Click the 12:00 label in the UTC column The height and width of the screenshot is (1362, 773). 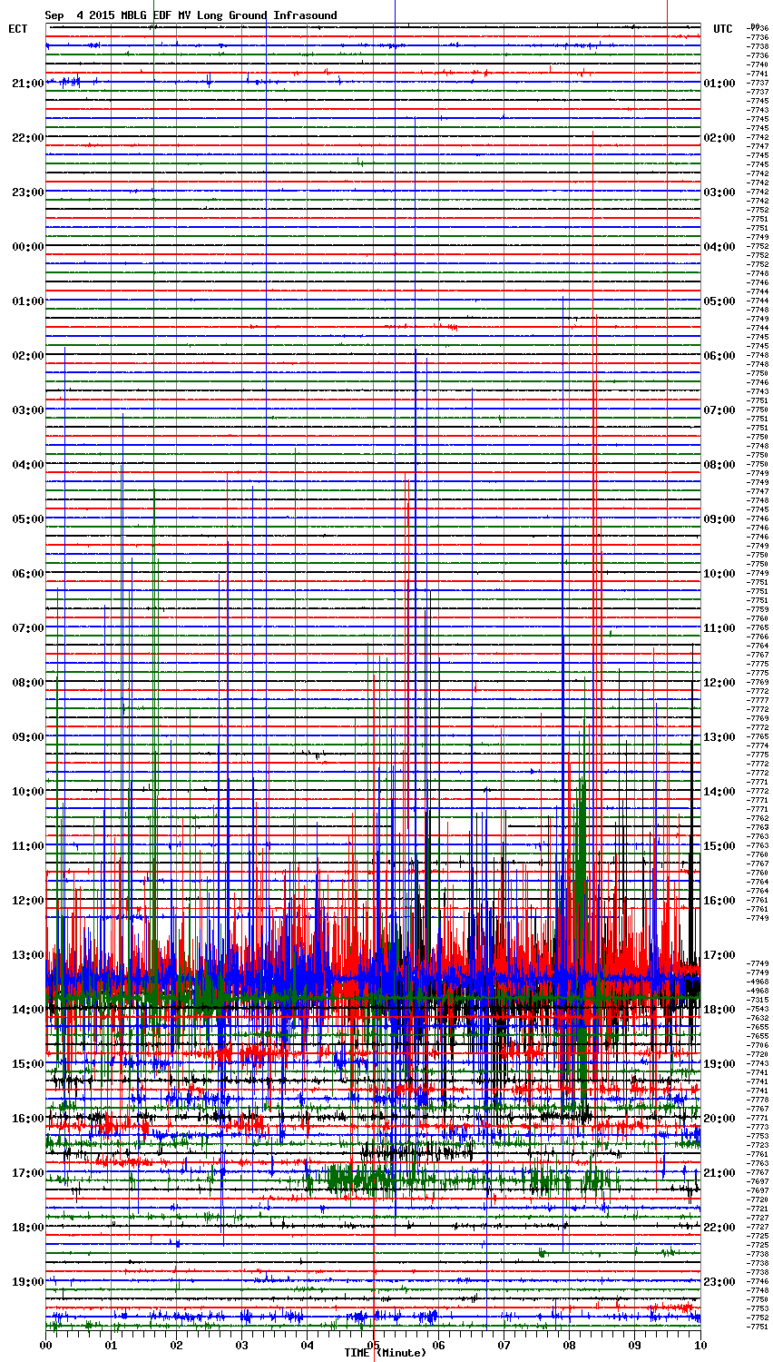pos(719,683)
